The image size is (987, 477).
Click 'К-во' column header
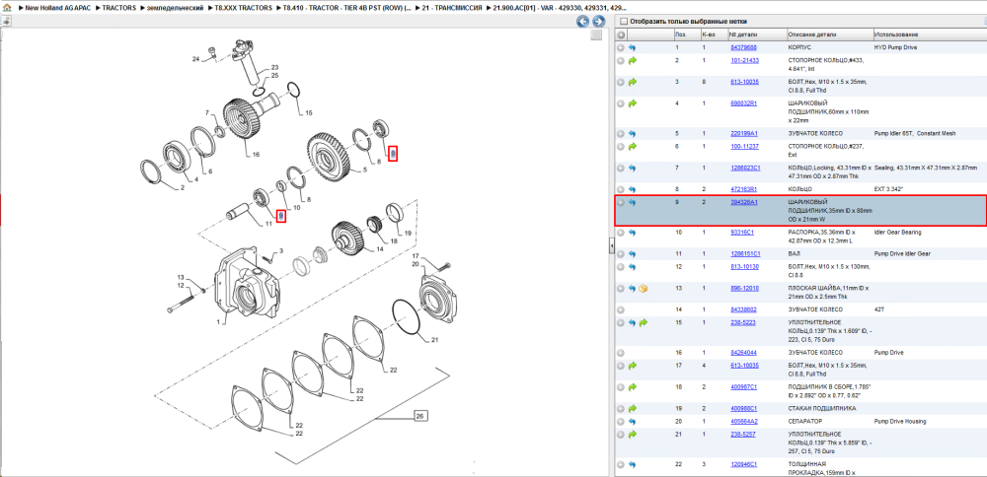click(x=714, y=34)
